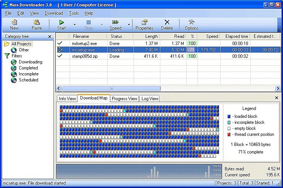Expand the Speed button dropdown arrow

pyautogui.click(x=129, y=24)
